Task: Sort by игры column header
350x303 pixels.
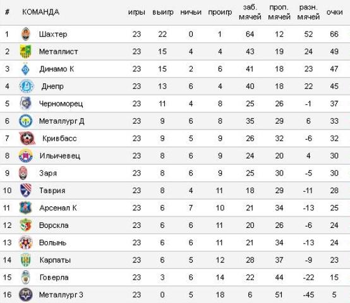Action: (x=136, y=12)
